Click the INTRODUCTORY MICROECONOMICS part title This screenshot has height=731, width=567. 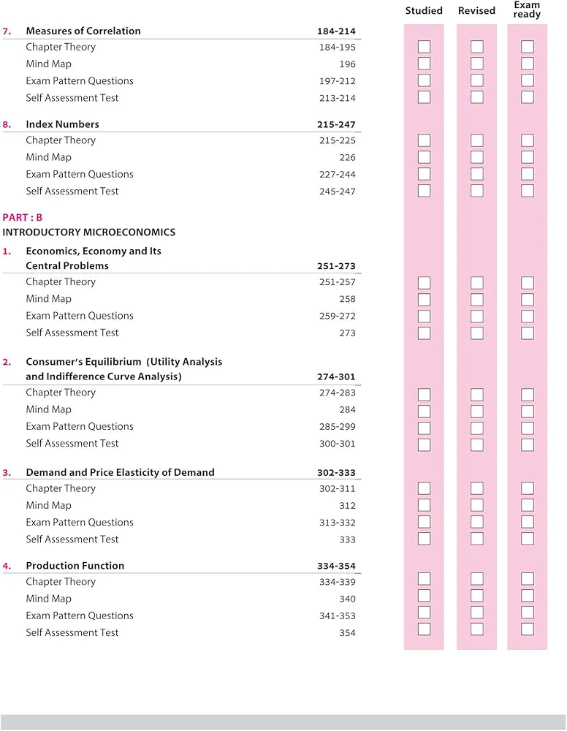(x=89, y=232)
